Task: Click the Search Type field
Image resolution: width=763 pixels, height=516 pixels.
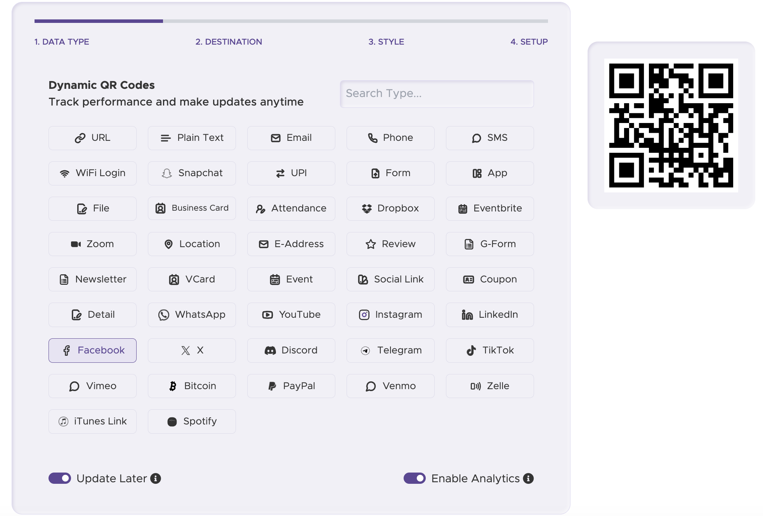Action: coord(436,94)
